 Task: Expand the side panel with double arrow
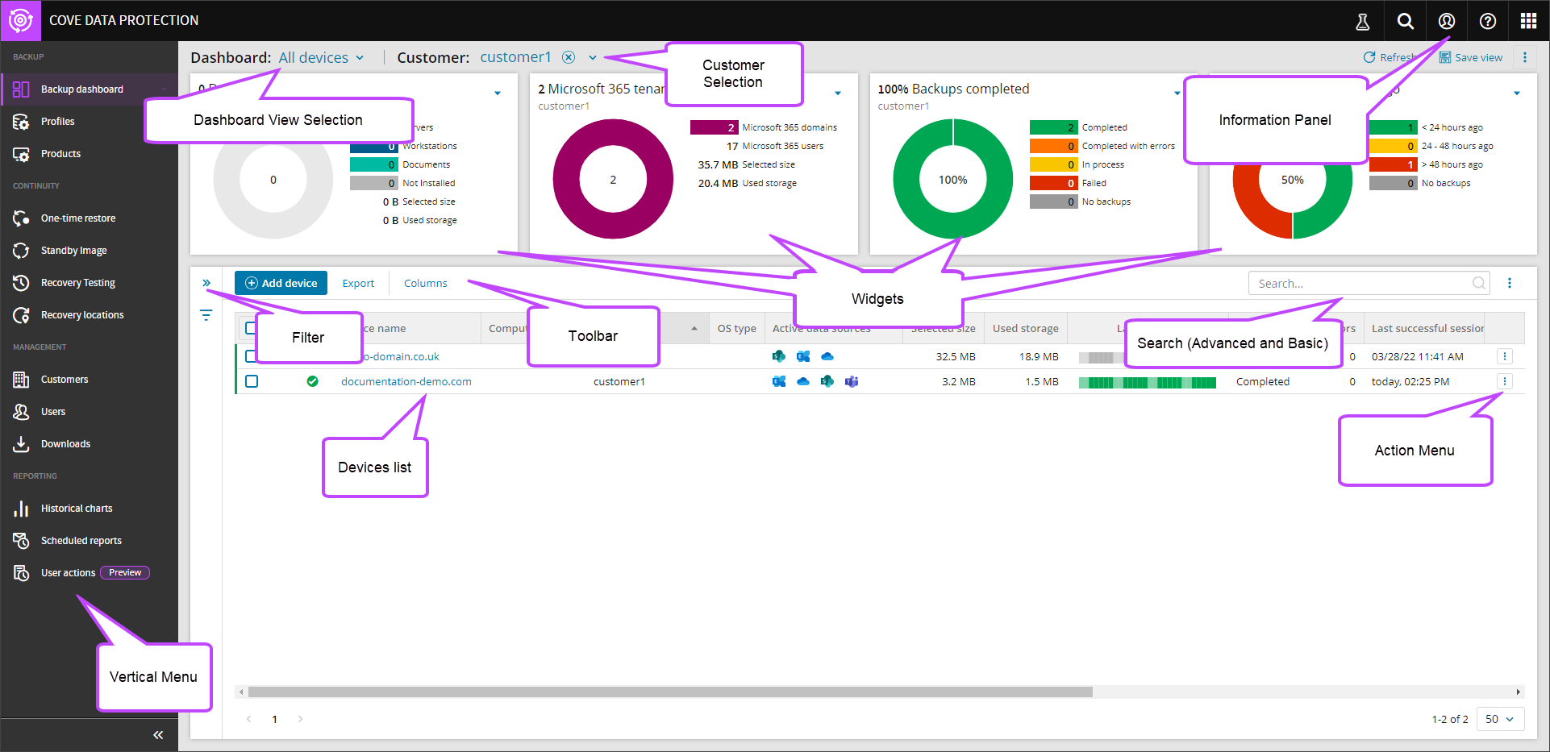click(206, 283)
